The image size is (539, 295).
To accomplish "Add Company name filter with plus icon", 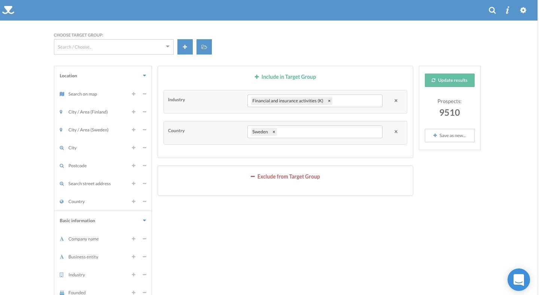I will (134, 239).
